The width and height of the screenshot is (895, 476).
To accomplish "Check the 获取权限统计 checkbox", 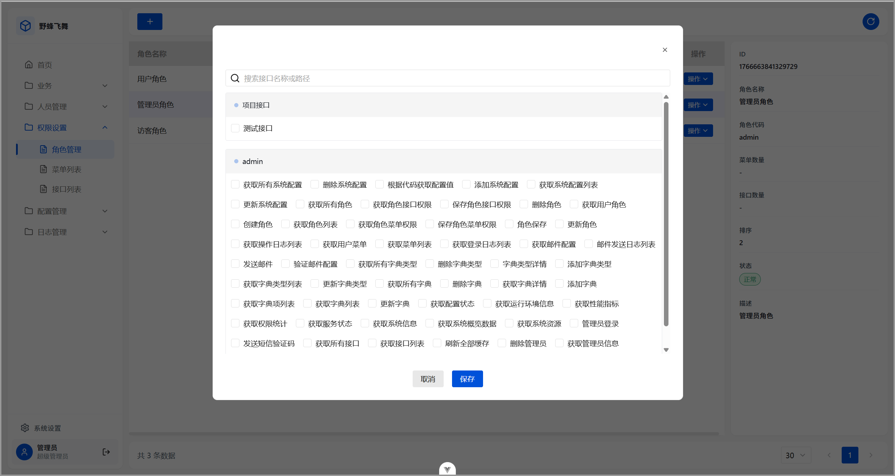I will pyautogui.click(x=235, y=323).
